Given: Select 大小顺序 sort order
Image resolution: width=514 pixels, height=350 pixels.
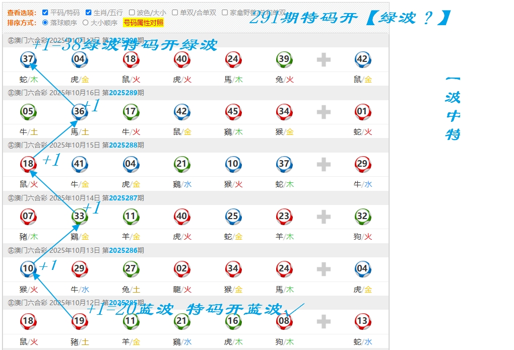Looking at the screenshot, I should 85,23.
